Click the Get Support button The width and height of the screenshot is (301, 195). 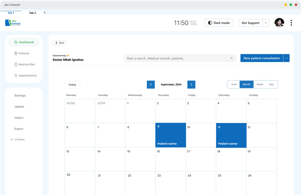point(250,23)
